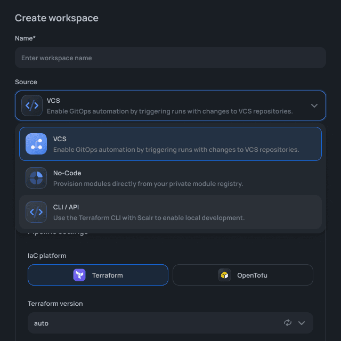The width and height of the screenshot is (341, 341).
Task: Click the 'Provision modules directly' description text
Action: tap(148, 184)
